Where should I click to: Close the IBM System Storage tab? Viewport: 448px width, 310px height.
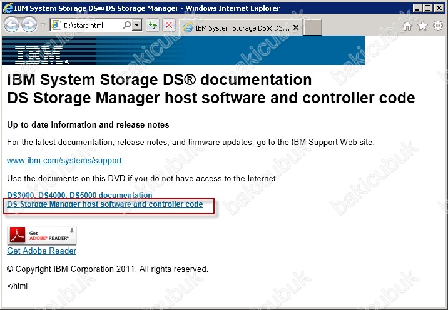[x=297, y=27]
